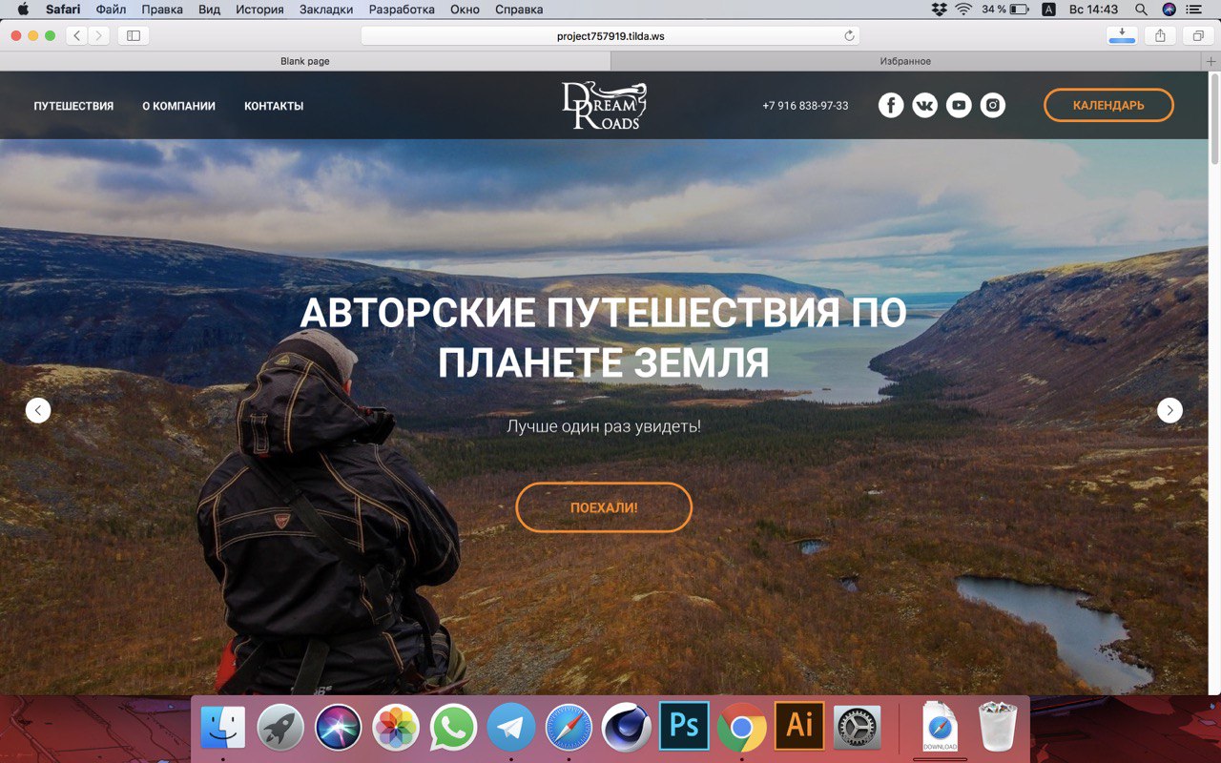Open the Закладки menu

325,10
